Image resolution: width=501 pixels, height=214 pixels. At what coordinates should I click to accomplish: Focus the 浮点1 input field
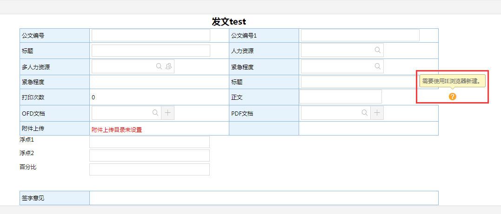pyautogui.click(x=149, y=142)
